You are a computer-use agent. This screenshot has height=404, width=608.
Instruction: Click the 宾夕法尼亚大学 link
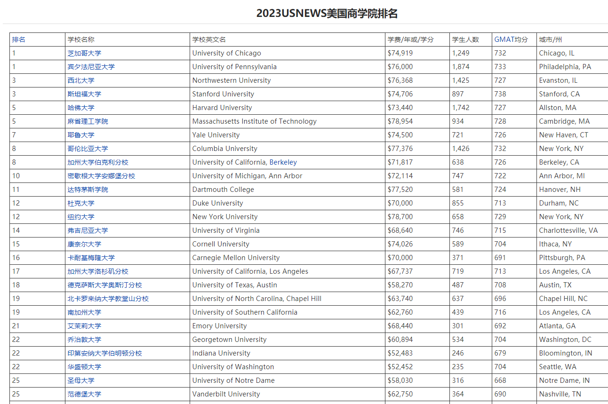91,67
